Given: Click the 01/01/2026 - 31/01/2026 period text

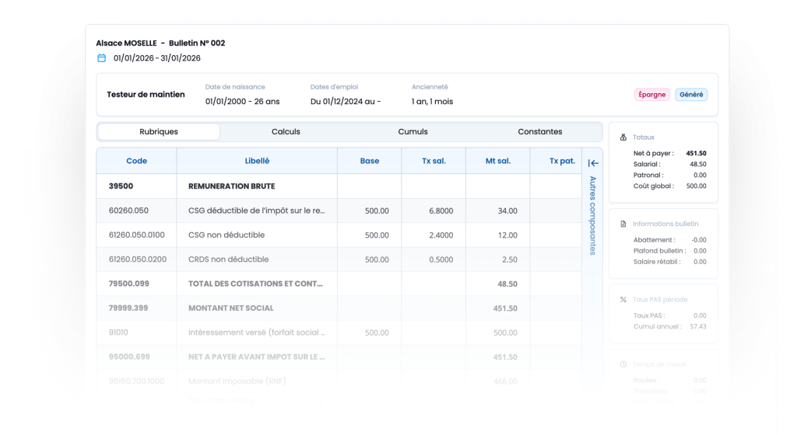Looking at the screenshot, I should click(x=157, y=57).
